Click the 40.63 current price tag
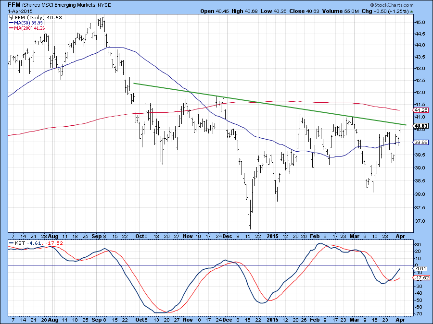Viewport: 433px width, 324px height. tap(421, 126)
